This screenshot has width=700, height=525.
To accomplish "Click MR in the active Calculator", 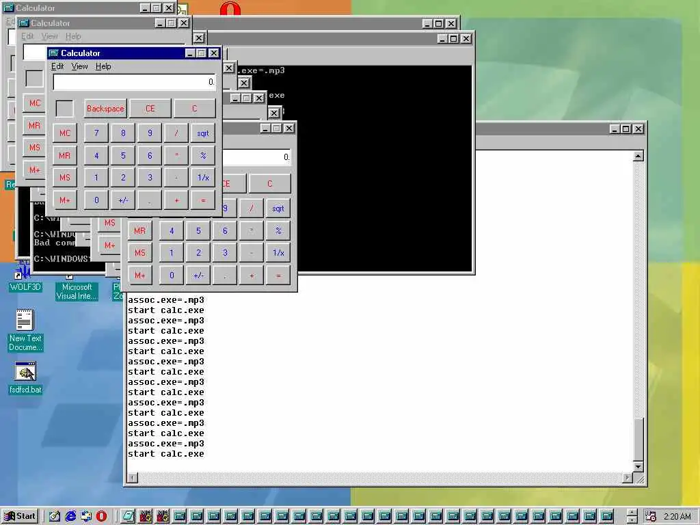I will point(65,155).
